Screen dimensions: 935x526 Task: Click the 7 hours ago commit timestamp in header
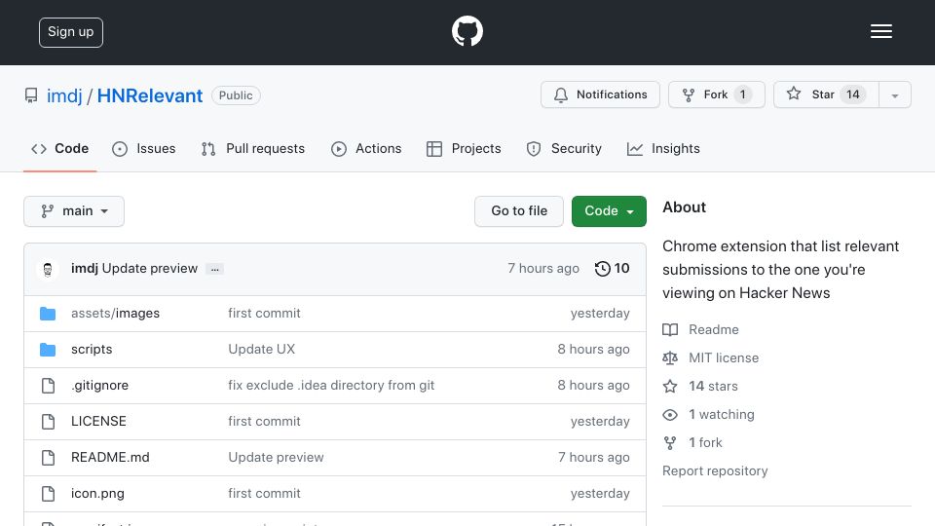[543, 269]
